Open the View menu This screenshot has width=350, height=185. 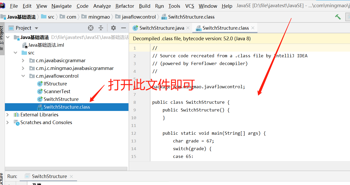click(42, 6)
